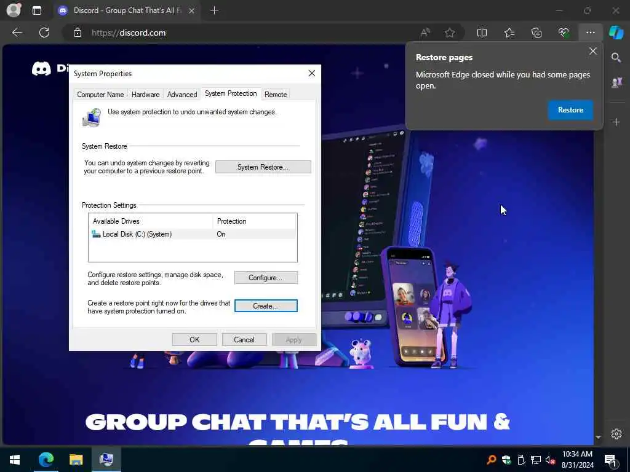
Task: Click the muted volume tray icon
Action: coord(551,460)
